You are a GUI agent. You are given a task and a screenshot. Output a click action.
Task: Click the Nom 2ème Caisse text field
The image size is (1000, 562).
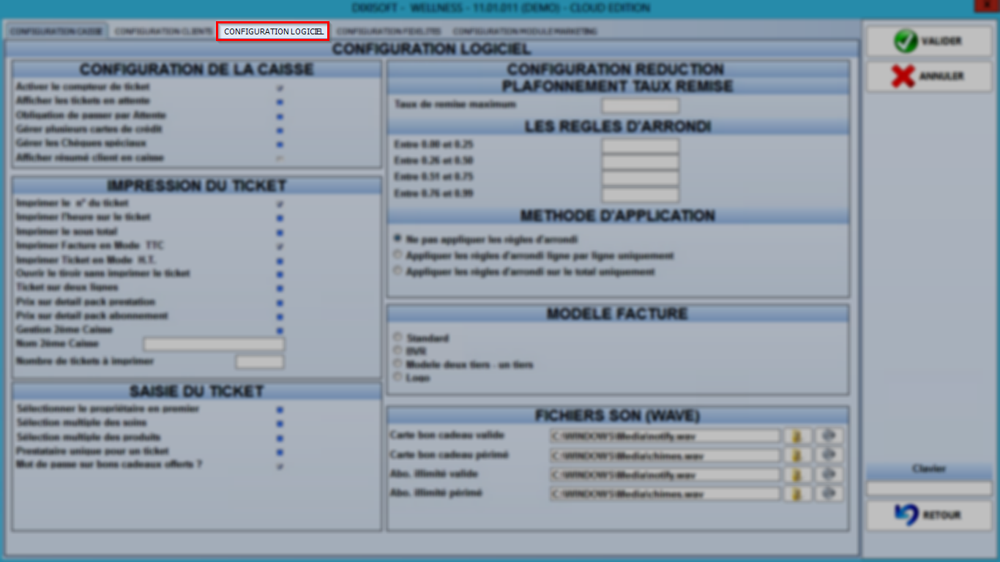tap(214, 345)
